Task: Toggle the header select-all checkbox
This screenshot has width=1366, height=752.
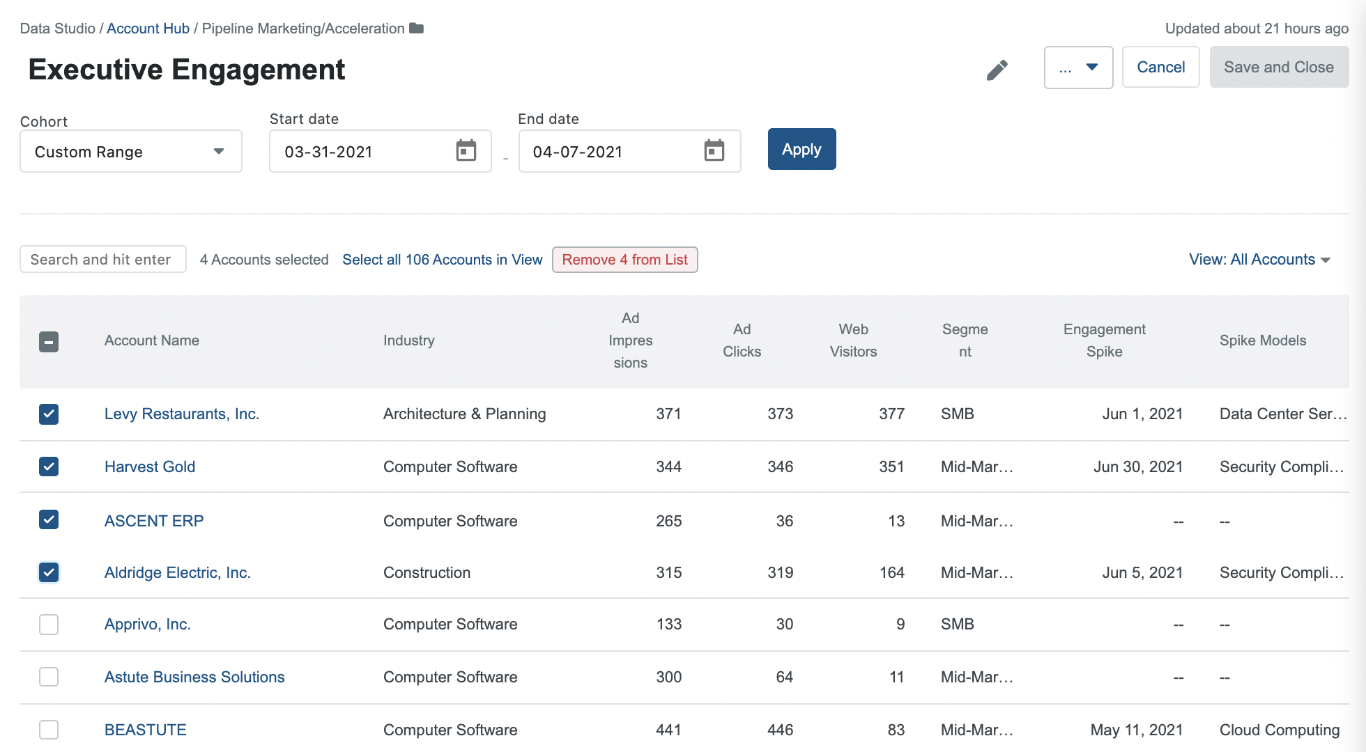Action: pos(49,341)
